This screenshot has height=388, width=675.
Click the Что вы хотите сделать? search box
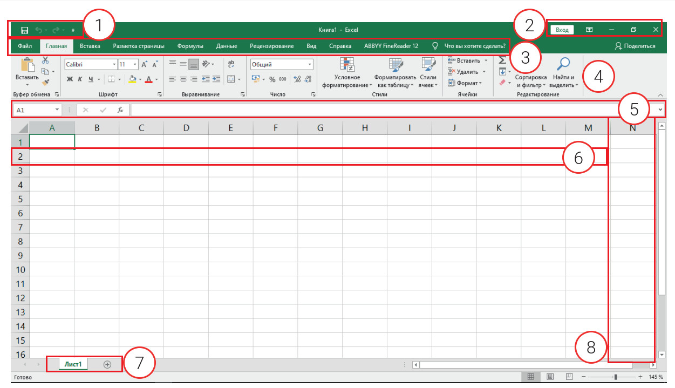point(469,46)
